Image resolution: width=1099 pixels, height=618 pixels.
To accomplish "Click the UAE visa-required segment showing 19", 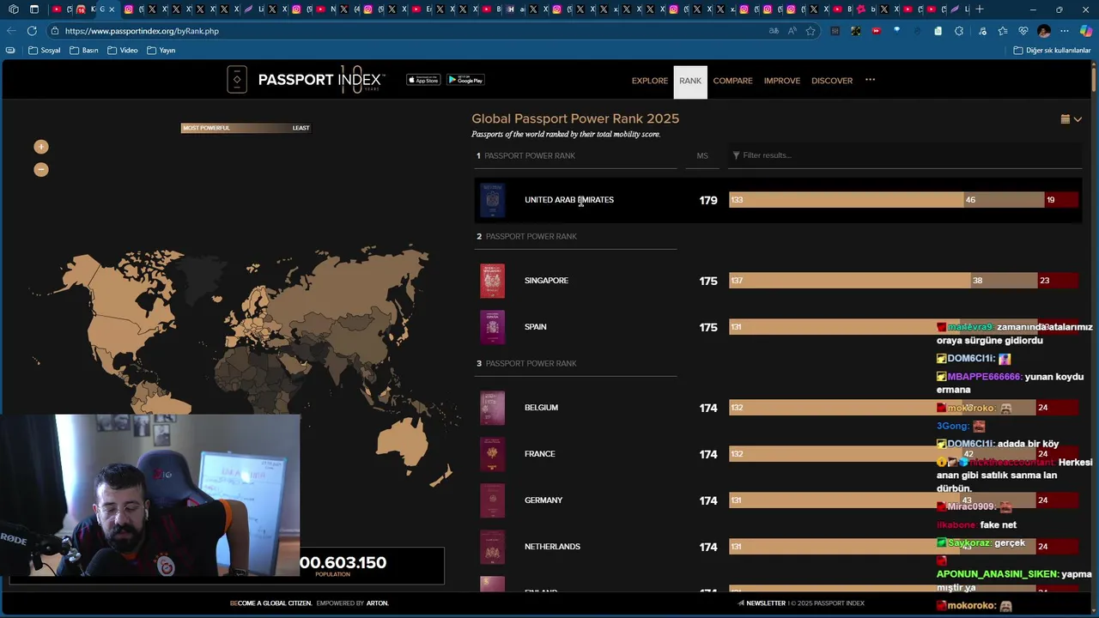I will point(1060,200).
